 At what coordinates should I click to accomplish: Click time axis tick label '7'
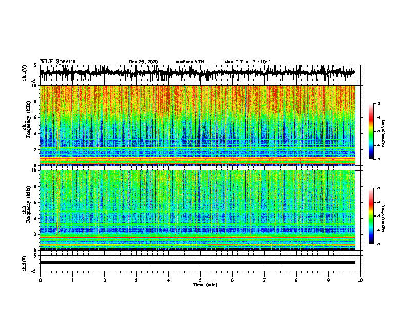[x=265, y=280]
